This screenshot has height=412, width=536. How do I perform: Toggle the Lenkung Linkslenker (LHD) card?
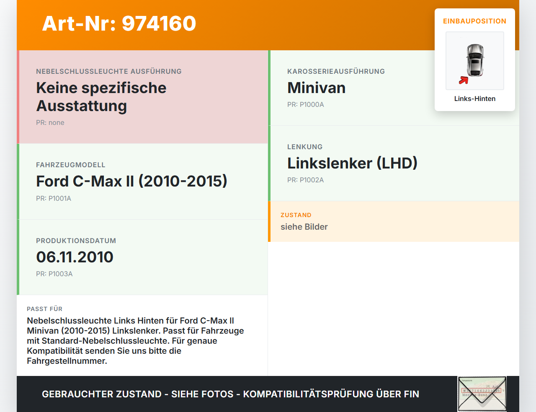coord(394,163)
